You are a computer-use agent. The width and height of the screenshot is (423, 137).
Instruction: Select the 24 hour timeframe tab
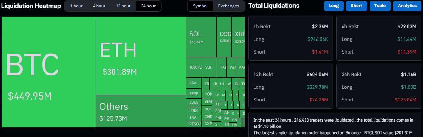tap(148, 6)
